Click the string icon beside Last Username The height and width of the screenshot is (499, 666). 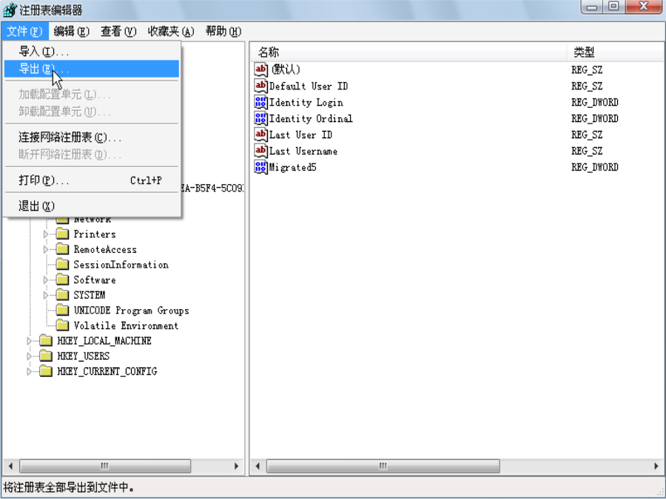tap(260, 151)
